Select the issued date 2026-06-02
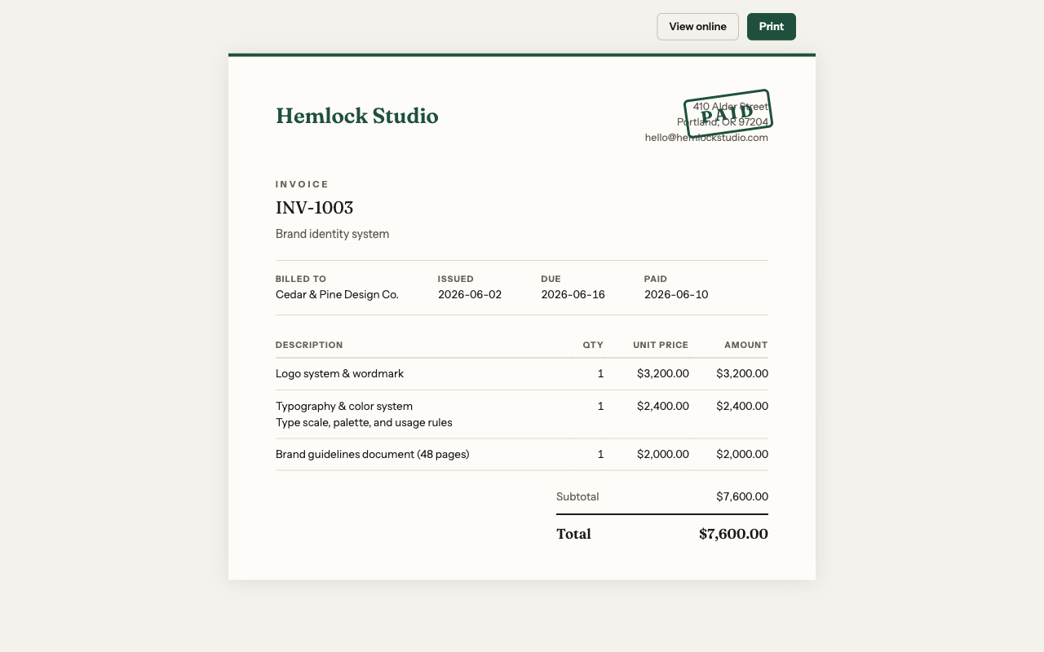 [470, 294]
